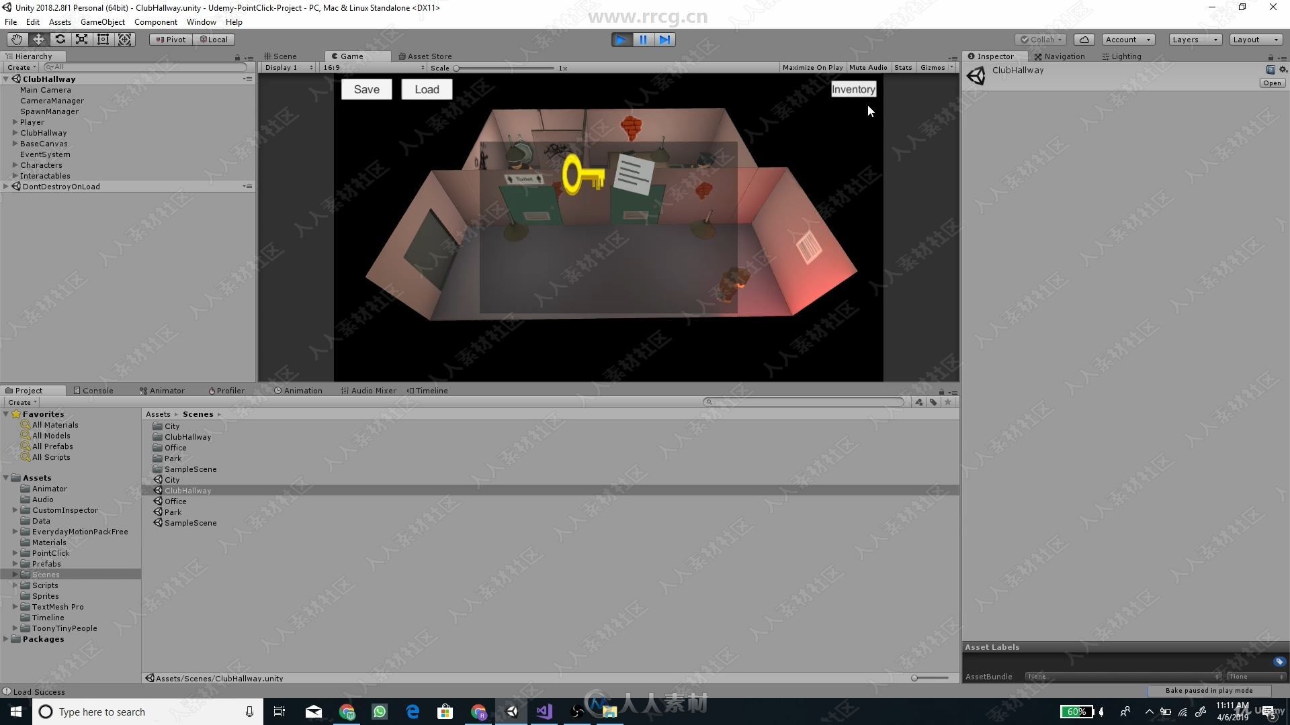1290x725 pixels.
Task: Toggle Mute Audio button
Action: (x=868, y=67)
